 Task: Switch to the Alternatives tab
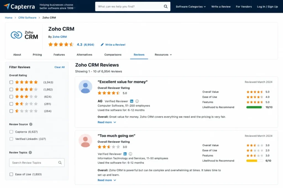[x=84, y=55]
